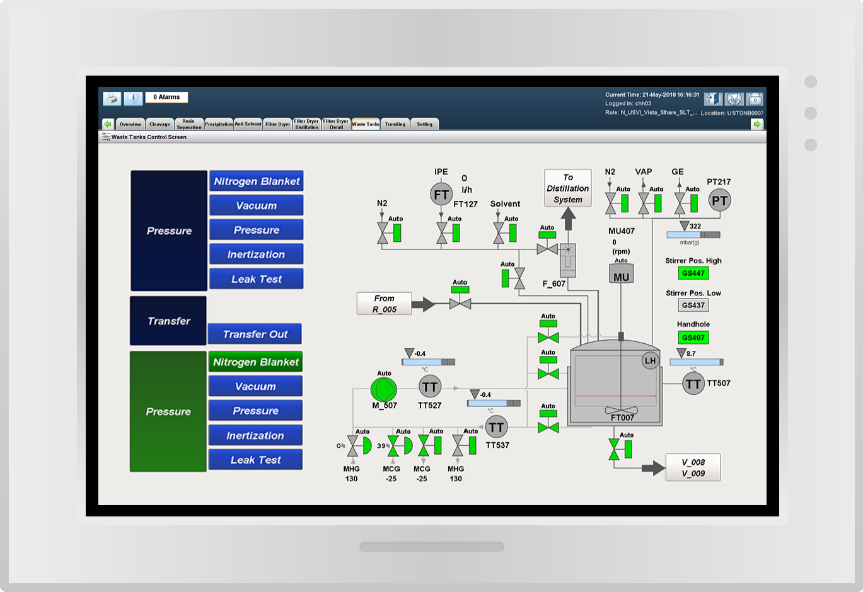863x592 pixels.
Task: Select the TT507 temperature transmitter
Action: [693, 384]
